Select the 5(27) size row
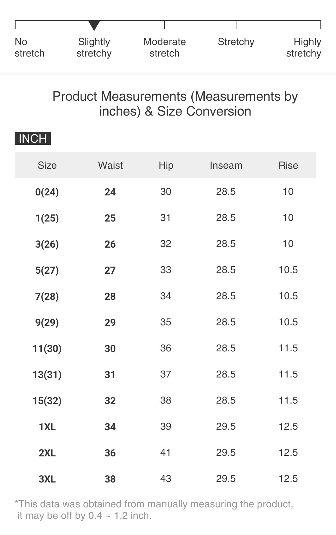336x535 pixels. tap(47, 270)
